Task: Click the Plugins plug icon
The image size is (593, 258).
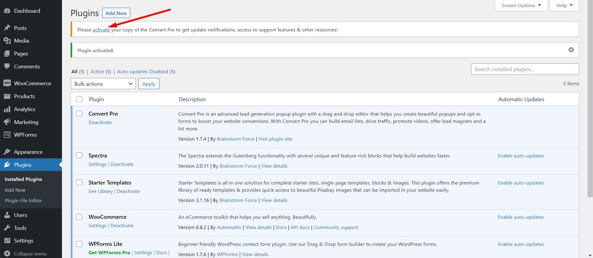Action: (x=7, y=165)
